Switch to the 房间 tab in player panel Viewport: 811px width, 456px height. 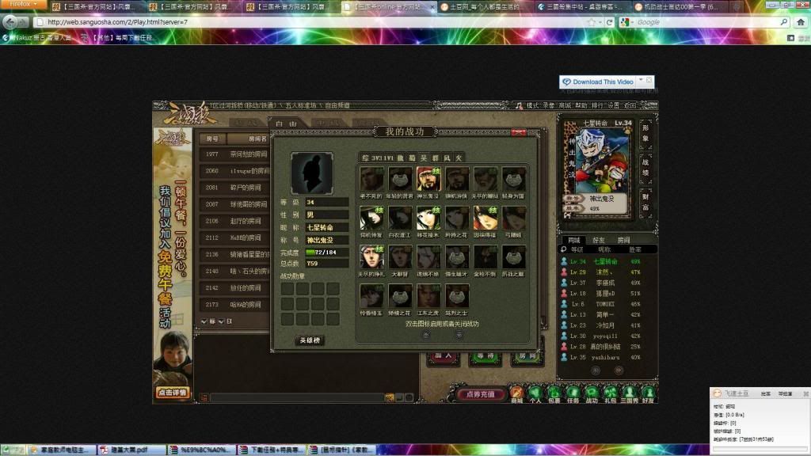coord(624,240)
